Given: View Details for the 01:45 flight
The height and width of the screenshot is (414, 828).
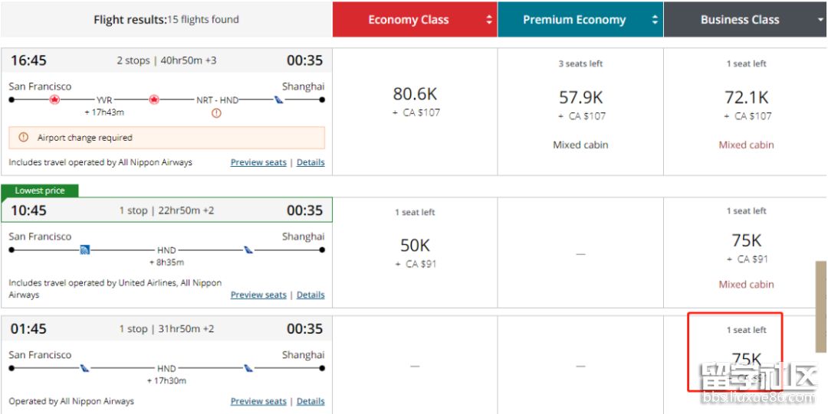Looking at the screenshot, I should point(310,401).
